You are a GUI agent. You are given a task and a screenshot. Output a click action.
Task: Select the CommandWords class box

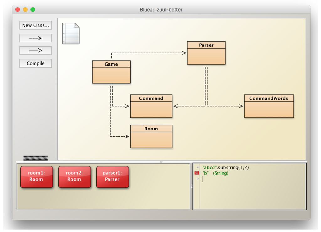coord(269,106)
